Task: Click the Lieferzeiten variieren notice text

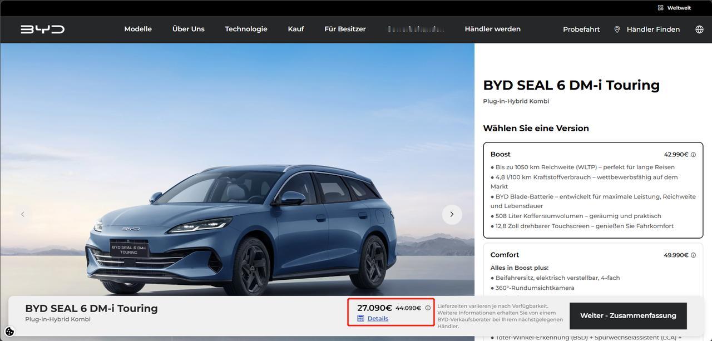Action: click(x=500, y=316)
